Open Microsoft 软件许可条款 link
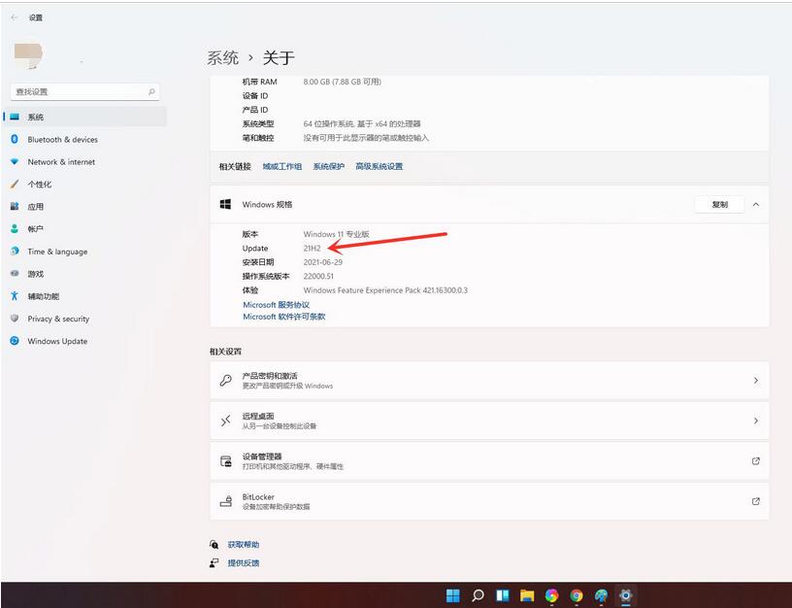792x608 pixels. click(283, 317)
